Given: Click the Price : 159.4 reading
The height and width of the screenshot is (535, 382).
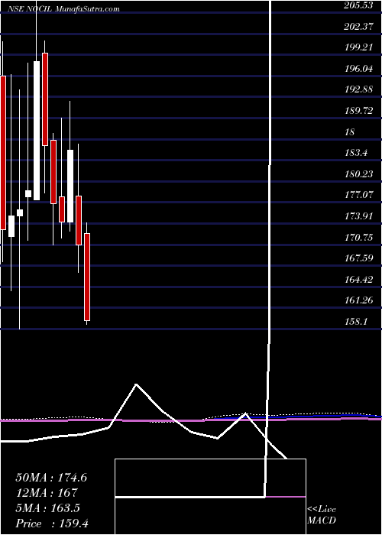Looking at the screenshot, I should 52,524.
